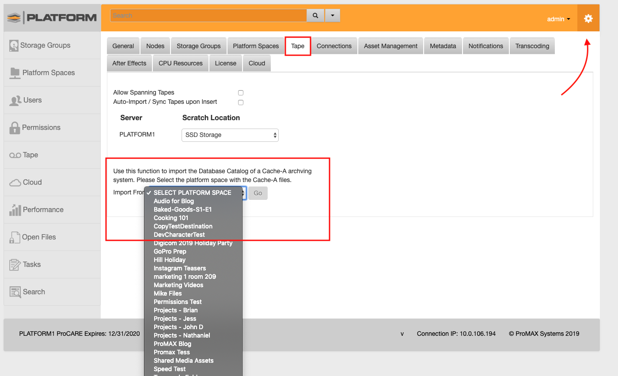618x376 pixels.
Task: Switch to the Metadata tab
Action: point(443,46)
